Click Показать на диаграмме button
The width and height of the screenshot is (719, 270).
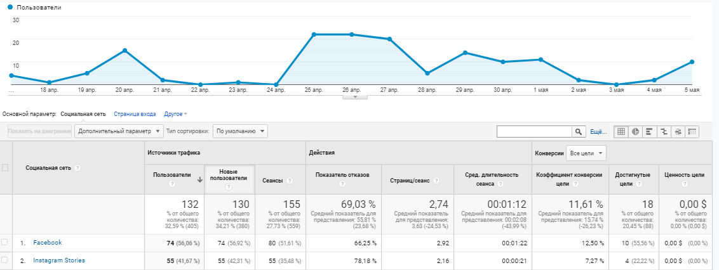(40, 131)
